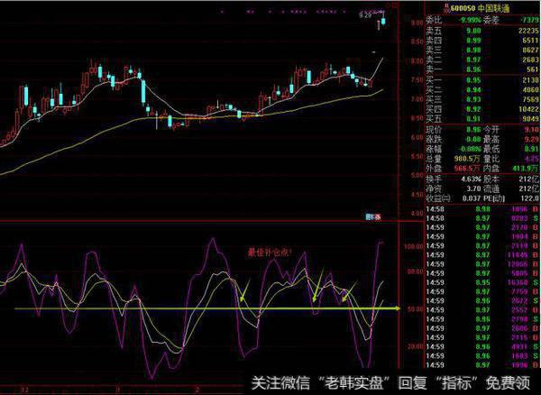The image size is (541, 395).
Task: Select the 卖一 ask row with volume 561
Action: click(482, 69)
